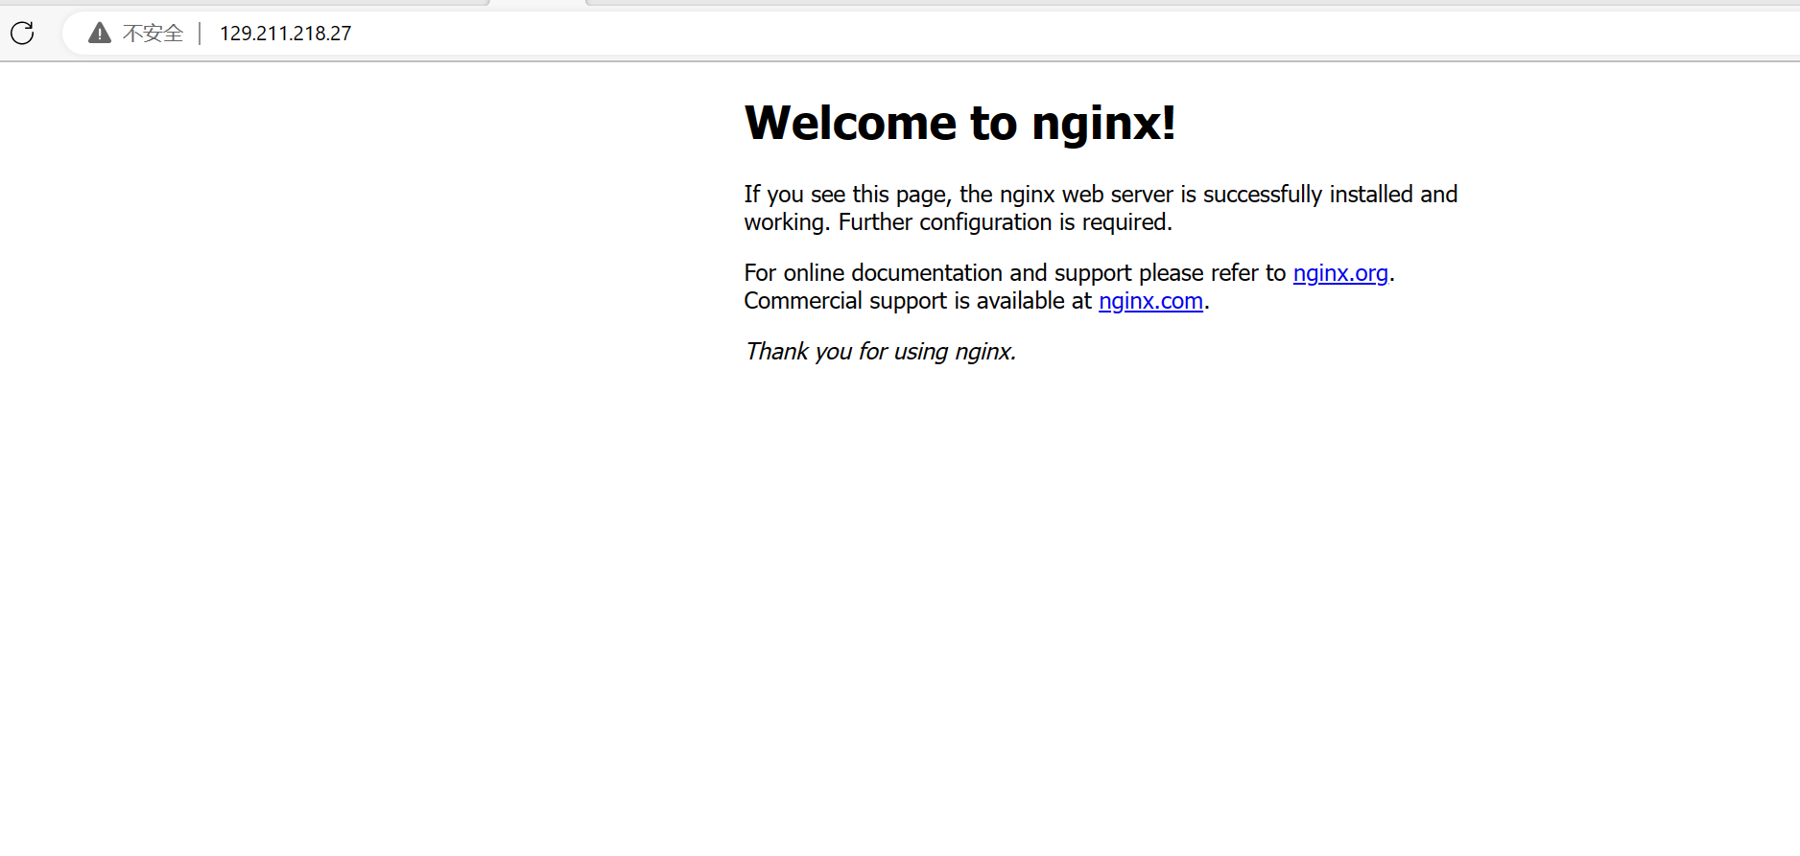Screen dimensions: 1800x856
Task: Click the 'Thank you for using nginx.' text
Action: [x=880, y=352]
